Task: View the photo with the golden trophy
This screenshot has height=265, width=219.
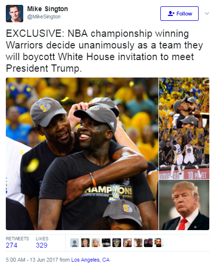Action: [x=184, y=103]
